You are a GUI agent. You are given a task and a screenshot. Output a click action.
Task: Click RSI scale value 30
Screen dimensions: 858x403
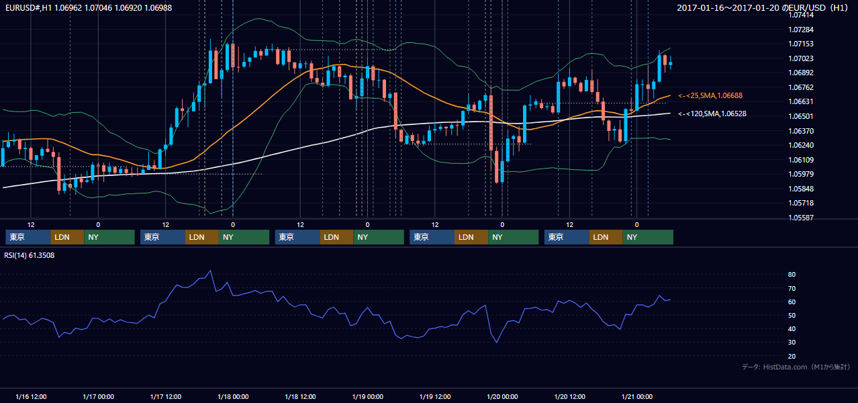tap(792, 343)
